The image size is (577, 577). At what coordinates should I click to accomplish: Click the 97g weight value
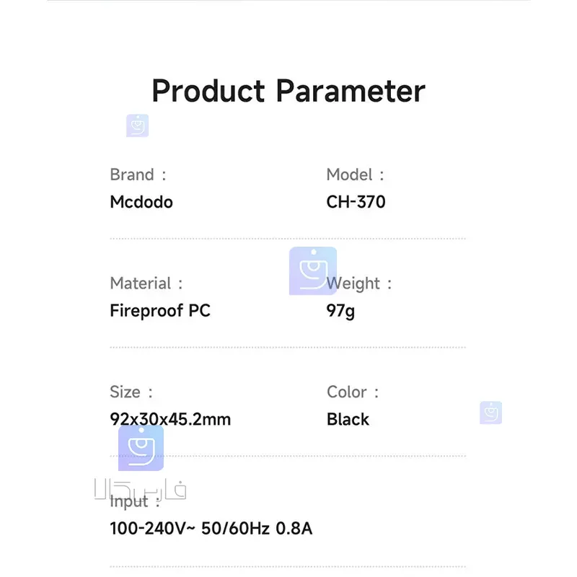point(340,311)
